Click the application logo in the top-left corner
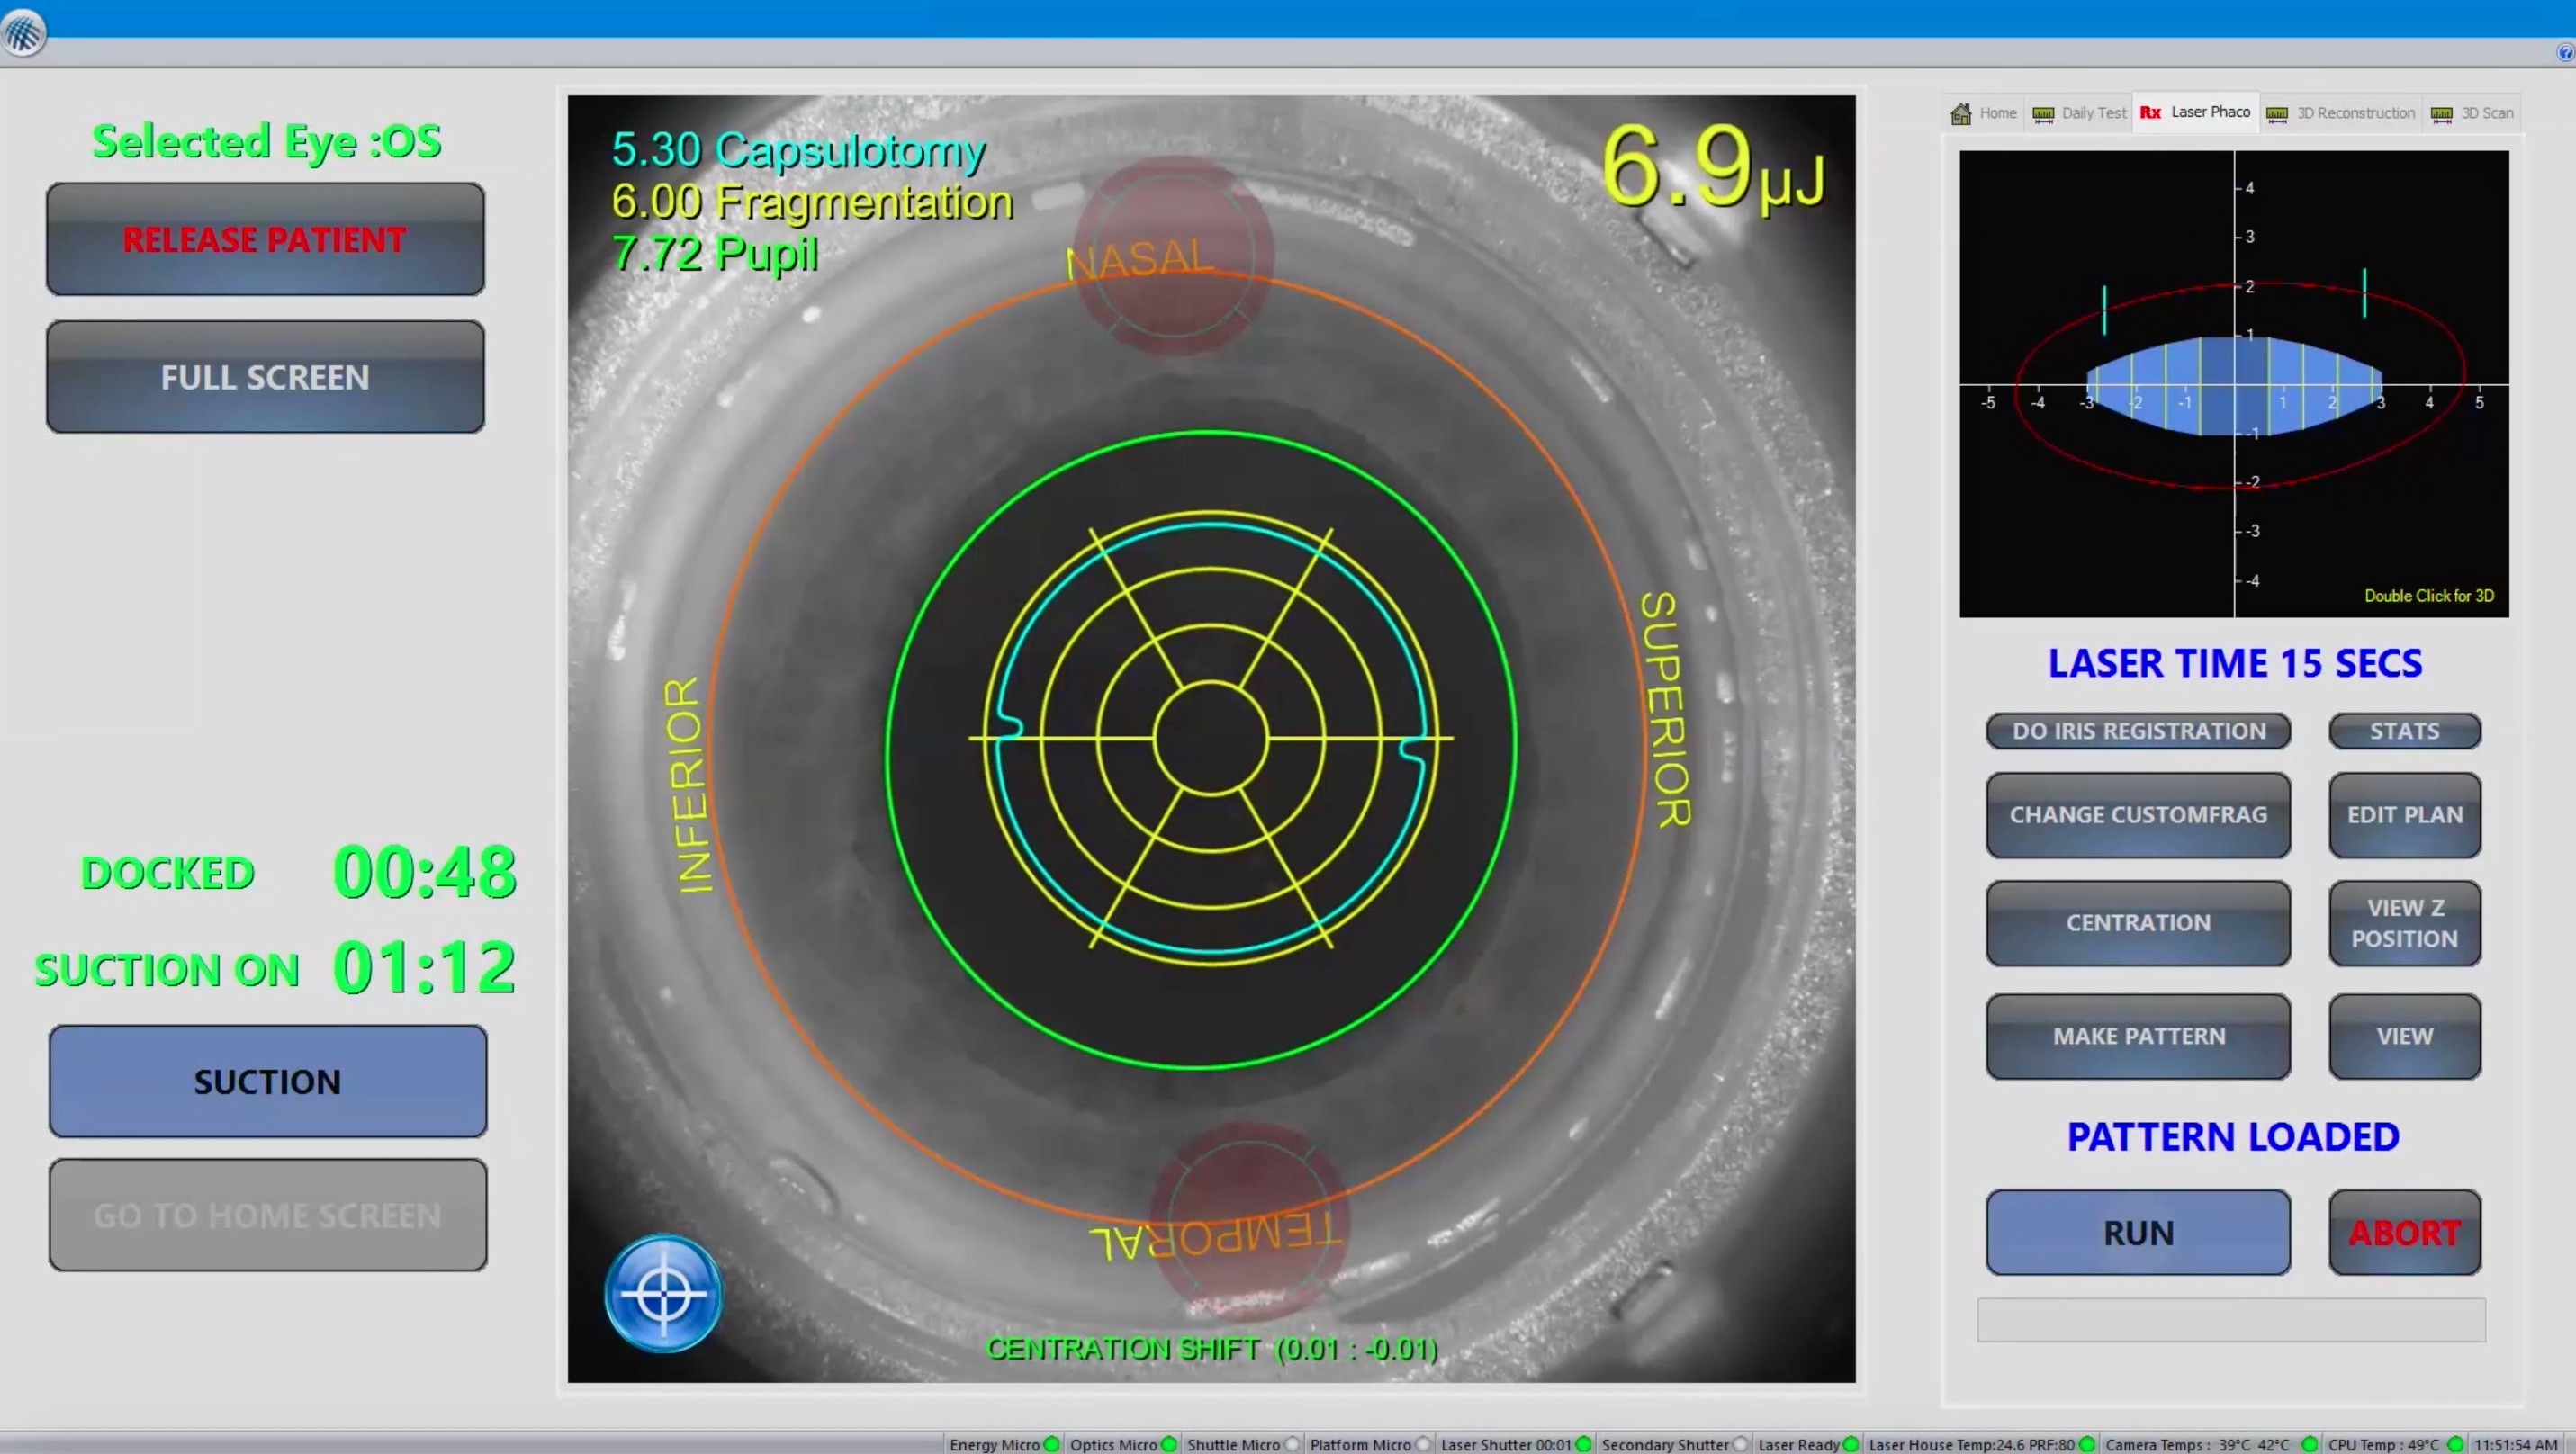 pos(22,33)
